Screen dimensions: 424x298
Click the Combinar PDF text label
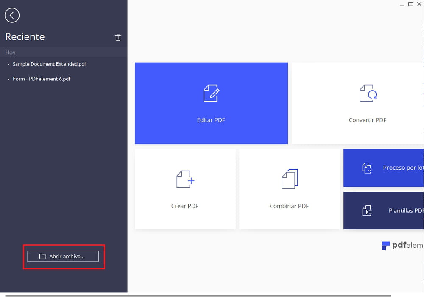pyautogui.click(x=289, y=206)
